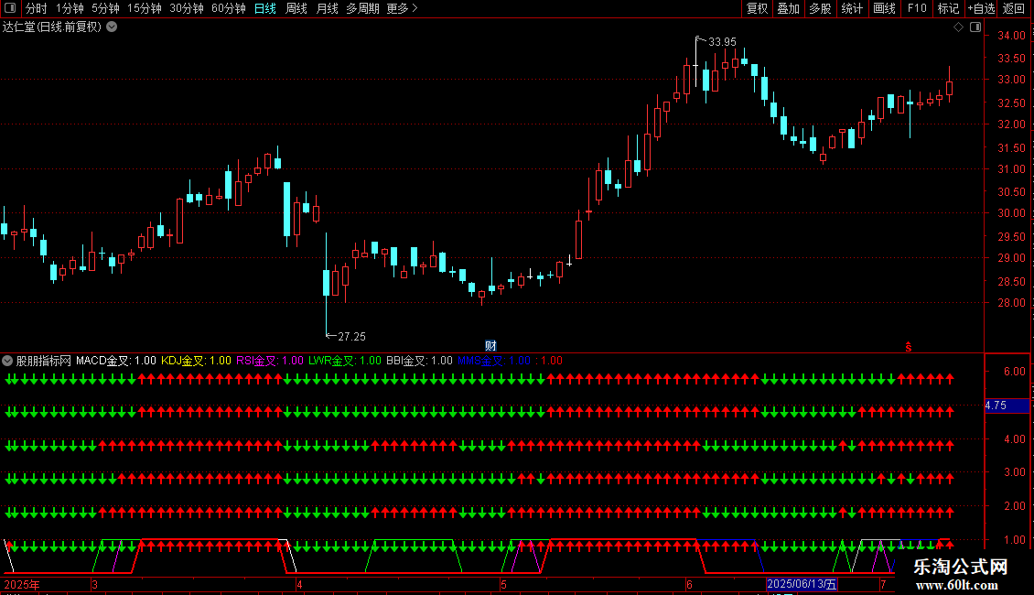Click the BBI金叉: 1.00 readout
The image size is (1034, 595).
coord(419,361)
